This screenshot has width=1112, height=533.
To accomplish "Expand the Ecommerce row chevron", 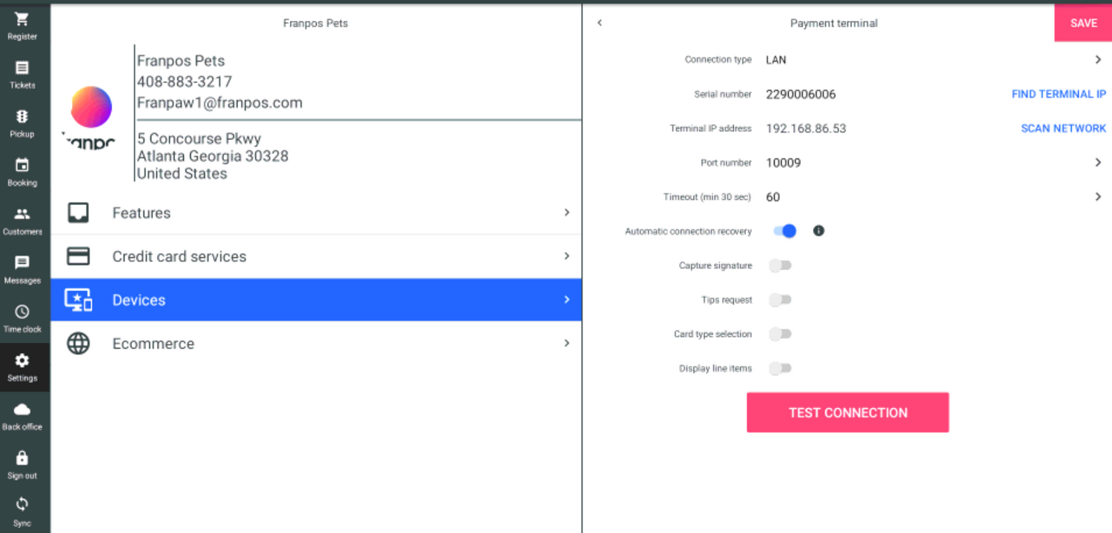I will 566,343.
